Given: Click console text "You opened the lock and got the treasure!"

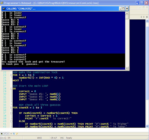Looking at the screenshot, I should (33, 62).
